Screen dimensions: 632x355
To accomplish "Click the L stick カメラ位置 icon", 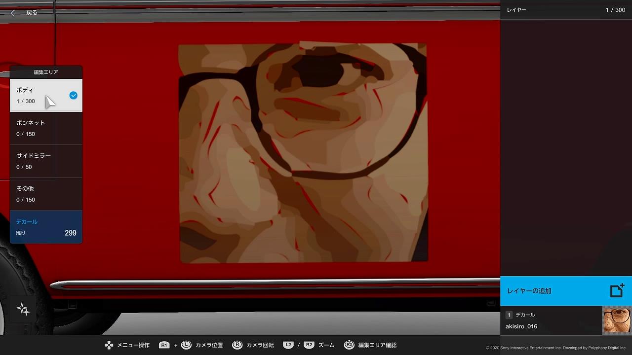I will click(x=186, y=345).
